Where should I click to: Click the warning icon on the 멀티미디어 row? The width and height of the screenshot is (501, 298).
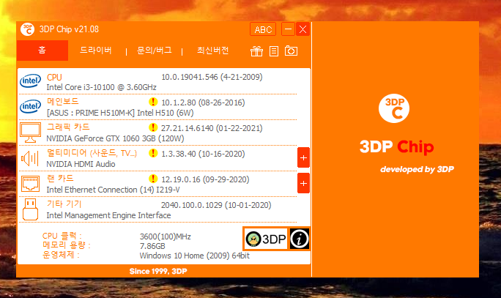pos(153,153)
